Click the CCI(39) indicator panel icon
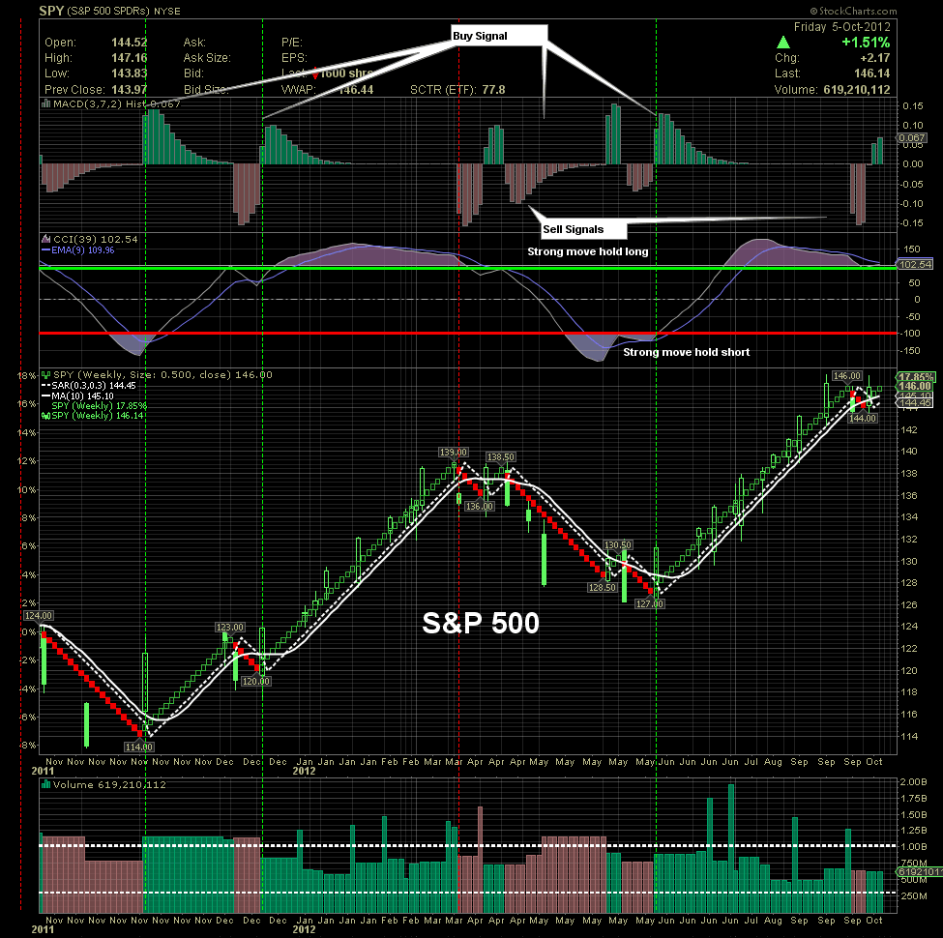 [x=45, y=239]
